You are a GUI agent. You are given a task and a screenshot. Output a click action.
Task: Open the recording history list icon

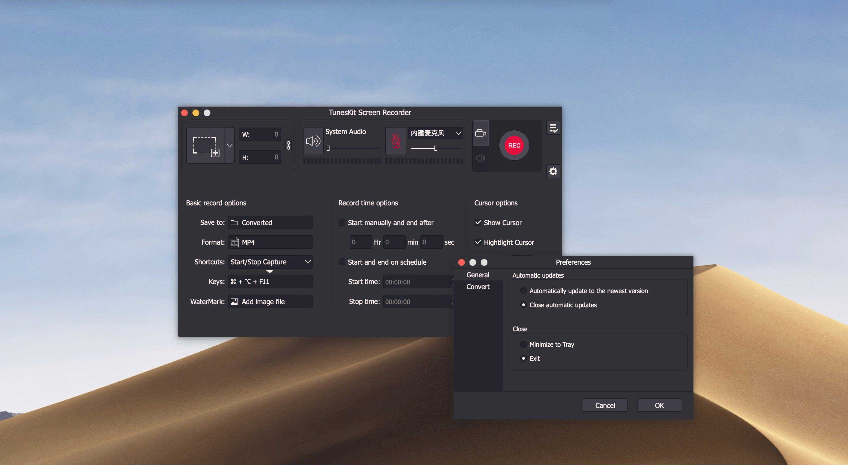pyautogui.click(x=553, y=128)
